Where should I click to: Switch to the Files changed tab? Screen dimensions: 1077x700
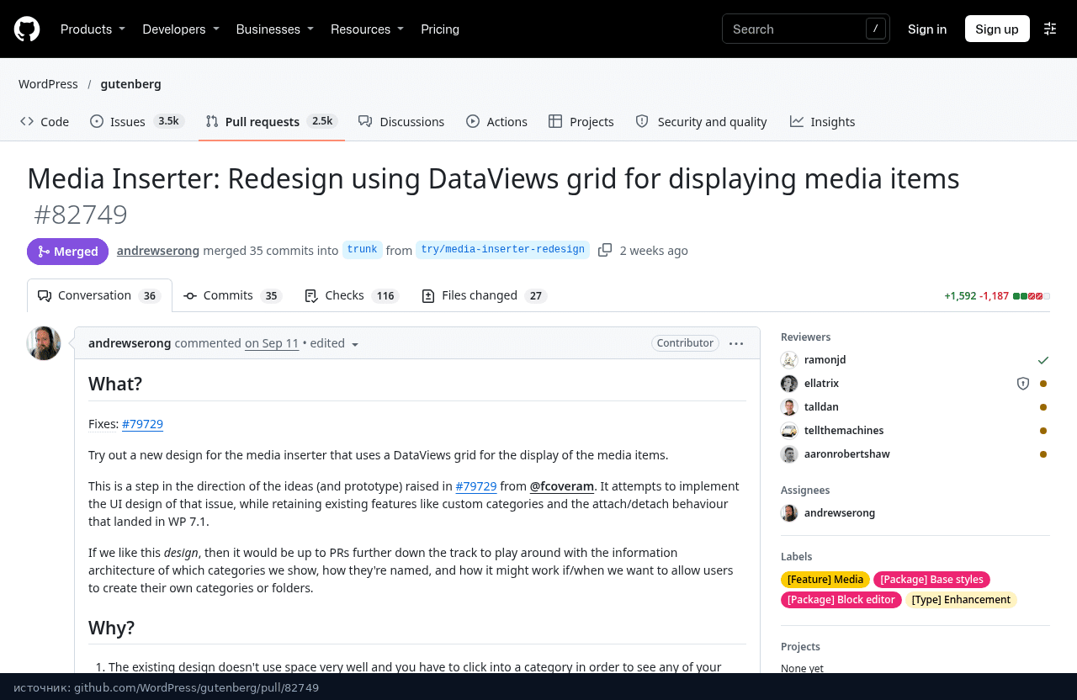tap(485, 295)
